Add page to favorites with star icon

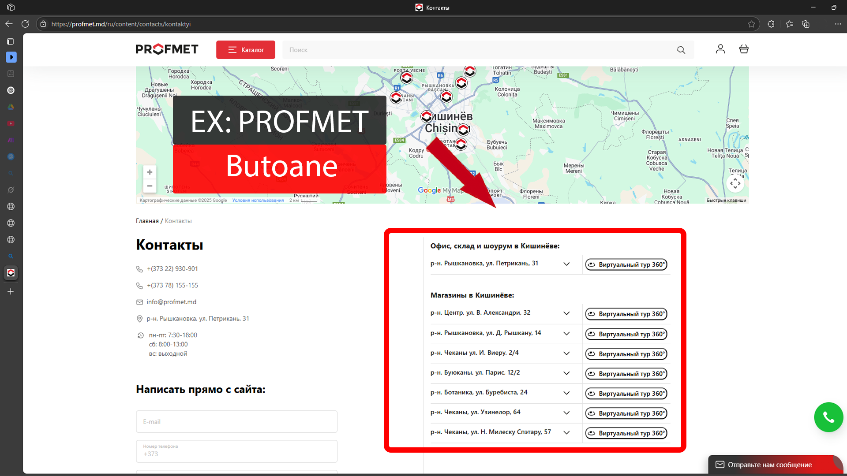pyautogui.click(x=752, y=24)
